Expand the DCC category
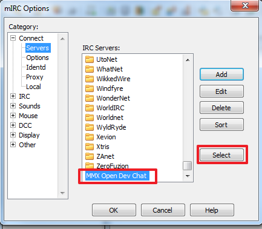The height and width of the screenshot is (229, 262). coord(13,125)
